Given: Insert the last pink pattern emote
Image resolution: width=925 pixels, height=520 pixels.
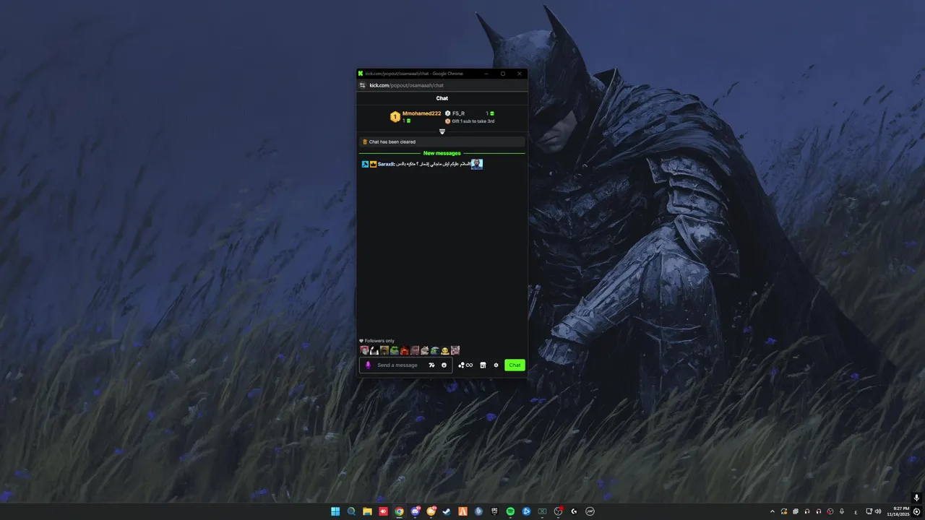Looking at the screenshot, I should click(455, 350).
